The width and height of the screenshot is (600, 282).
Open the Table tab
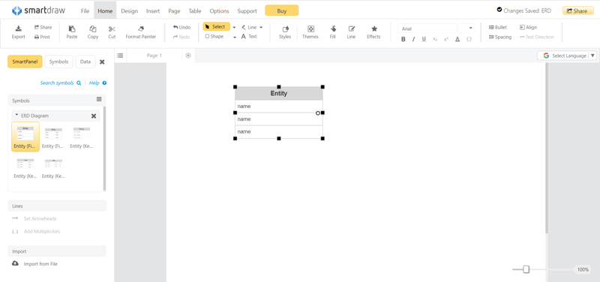point(195,11)
